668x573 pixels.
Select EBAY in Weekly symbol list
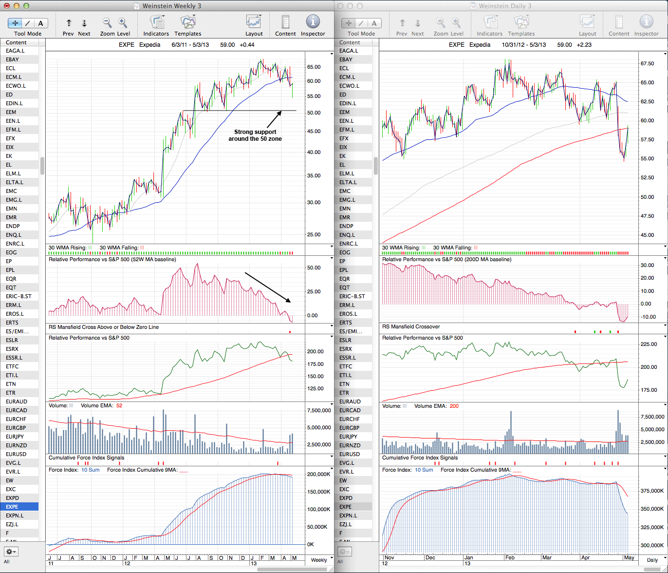point(19,59)
